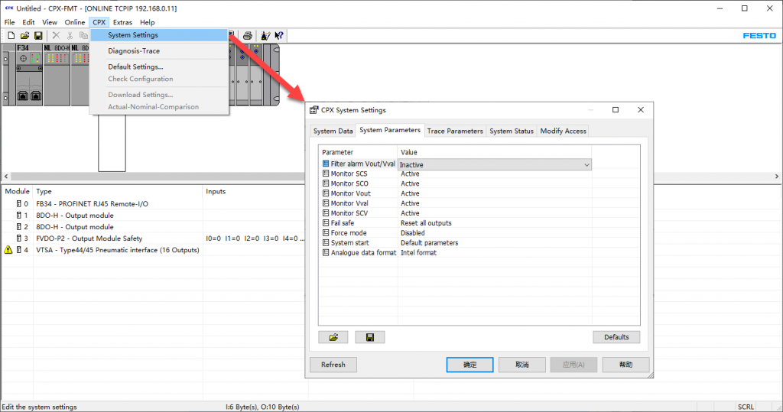Click the Fail safe value Reset all outputs
783x412 pixels.
[x=426, y=223]
